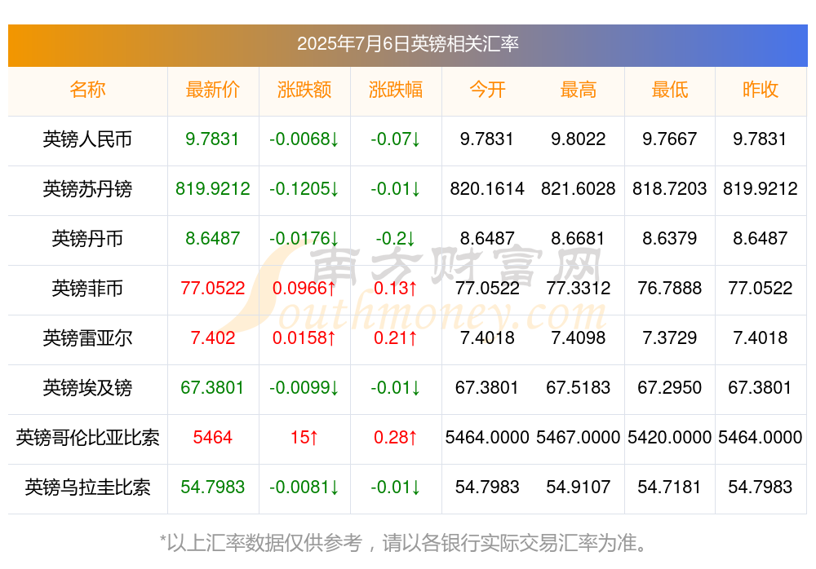Select change percent 0.13↑

coord(396,288)
